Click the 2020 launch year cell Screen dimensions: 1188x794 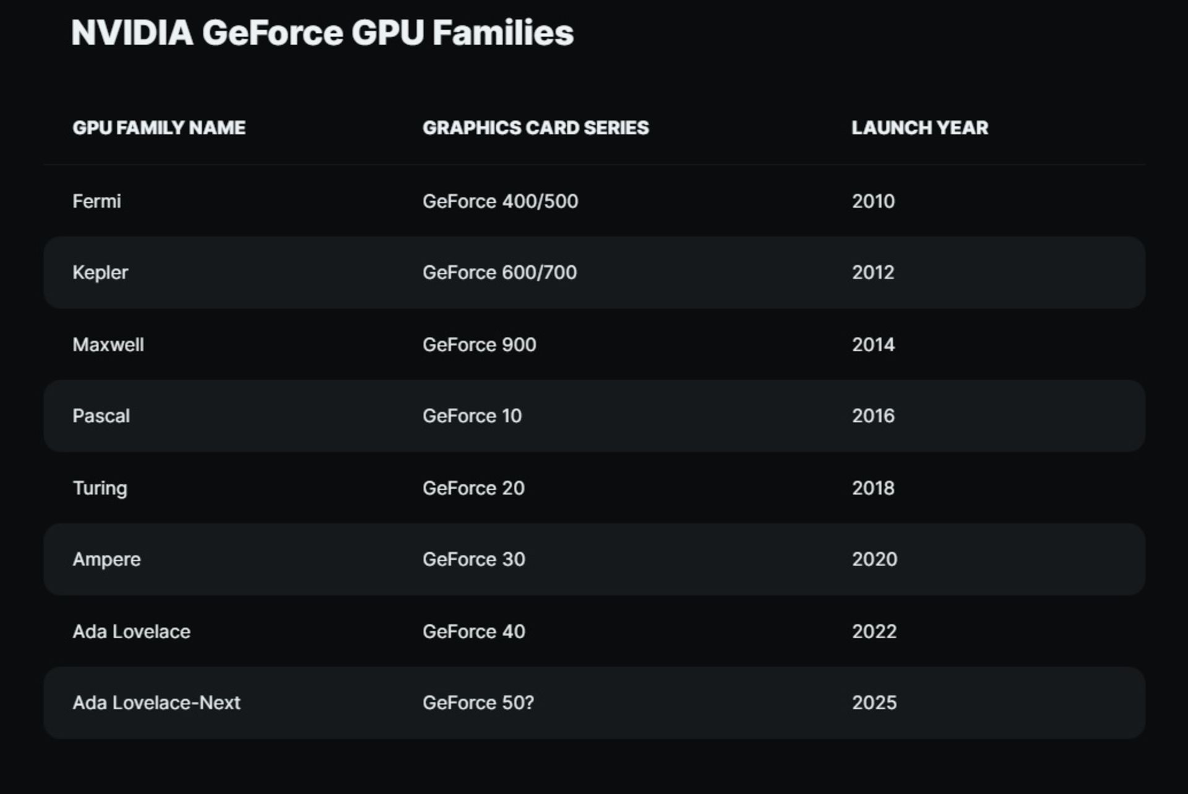874,559
